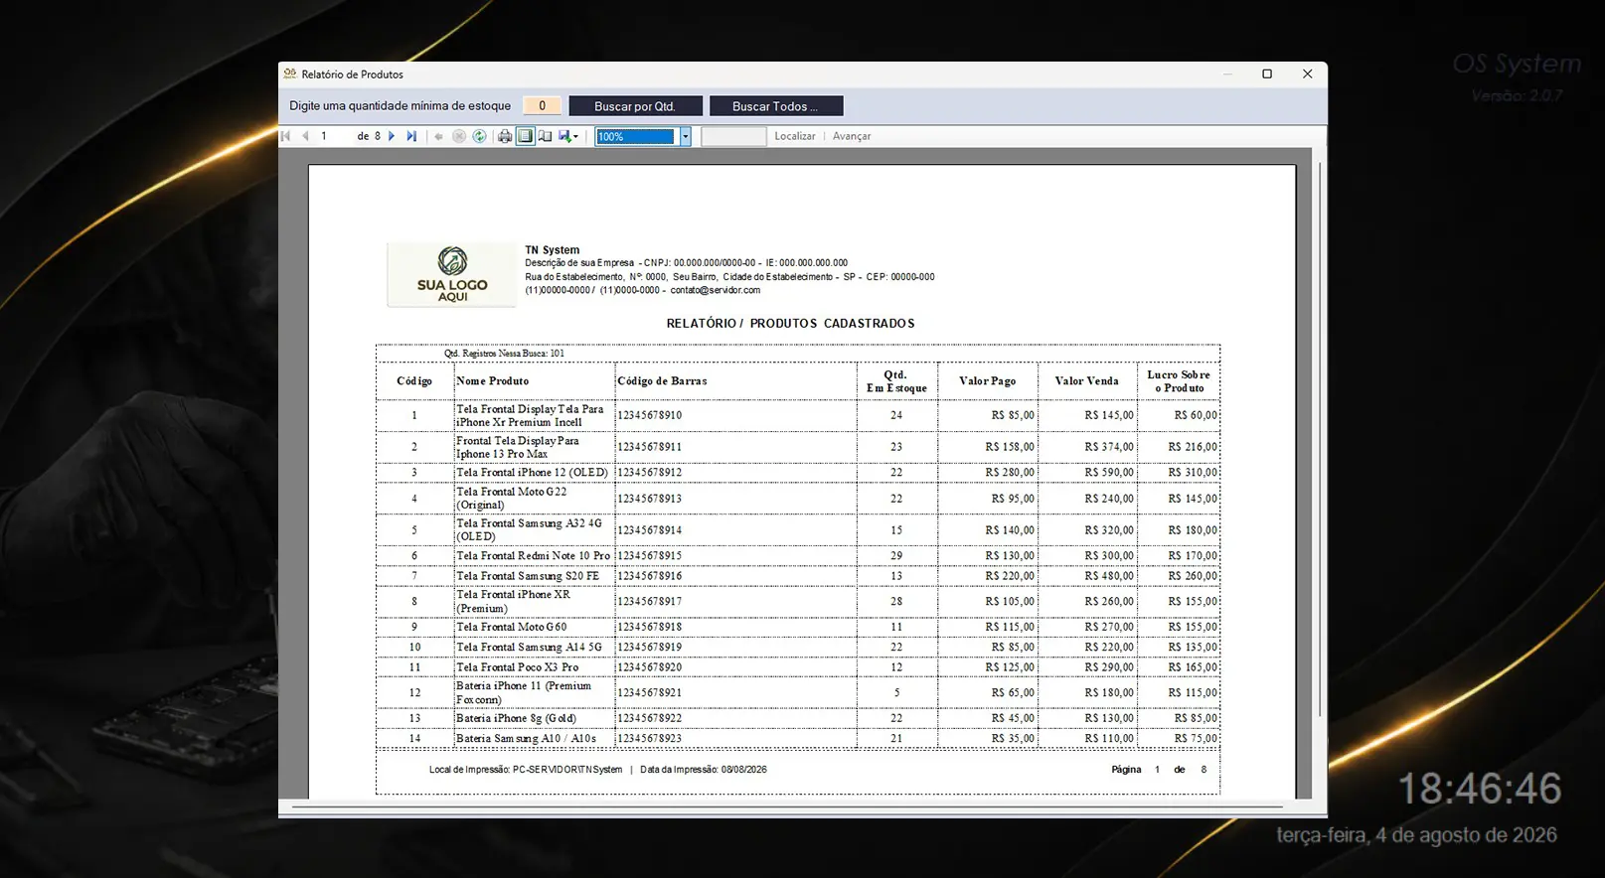Click the Valor Venda column header

pos(1086,381)
